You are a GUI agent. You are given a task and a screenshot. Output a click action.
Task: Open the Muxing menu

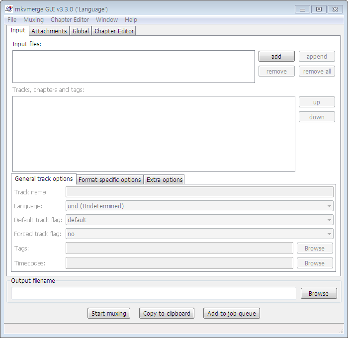pos(33,20)
